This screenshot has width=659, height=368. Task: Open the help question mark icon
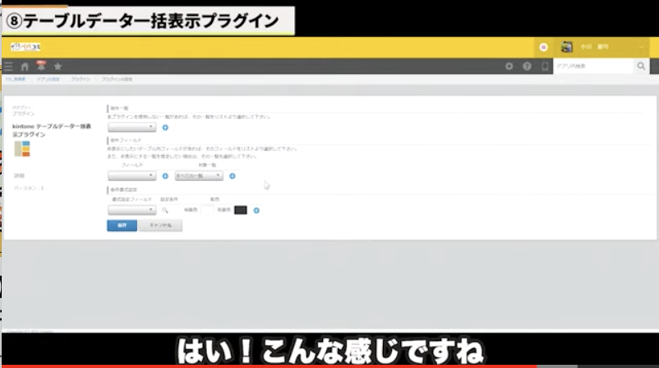(527, 66)
